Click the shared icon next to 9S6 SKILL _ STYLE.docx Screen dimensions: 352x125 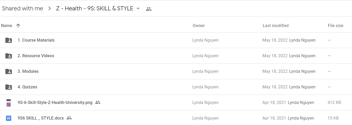pos(69,118)
